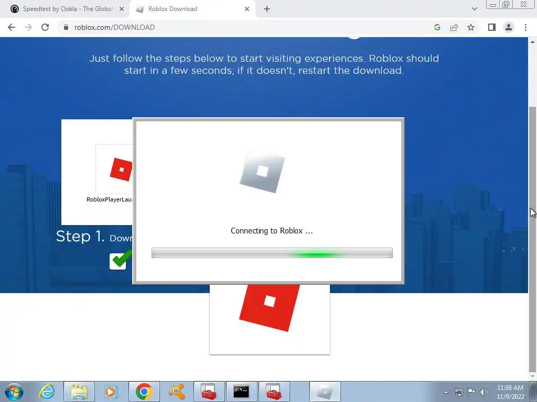This screenshot has width=537, height=402.
Task: Click the large red Roblox logo below the dialog
Action: tap(270, 308)
